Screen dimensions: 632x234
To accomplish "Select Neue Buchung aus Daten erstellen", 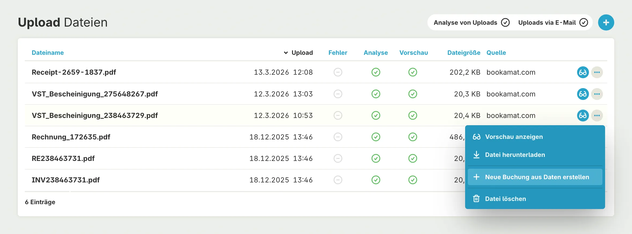I will pyautogui.click(x=537, y=177).
